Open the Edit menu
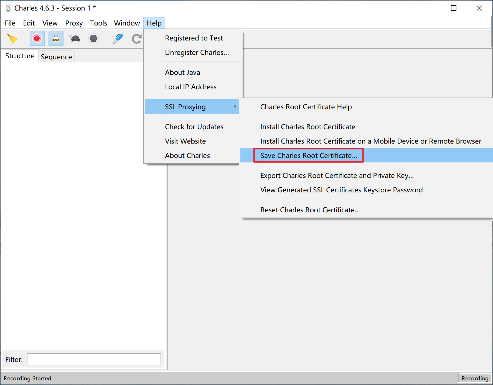 [x=29, y=23]
